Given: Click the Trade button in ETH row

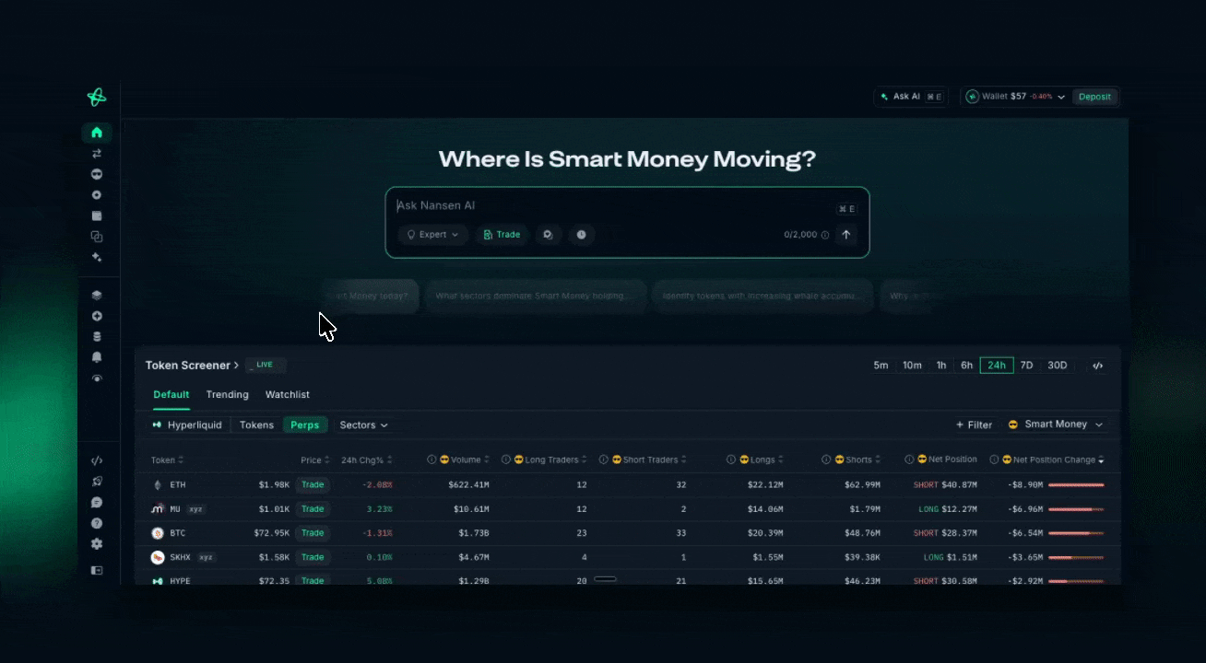Looking at the screenshot, I should [x=313, y=484].
